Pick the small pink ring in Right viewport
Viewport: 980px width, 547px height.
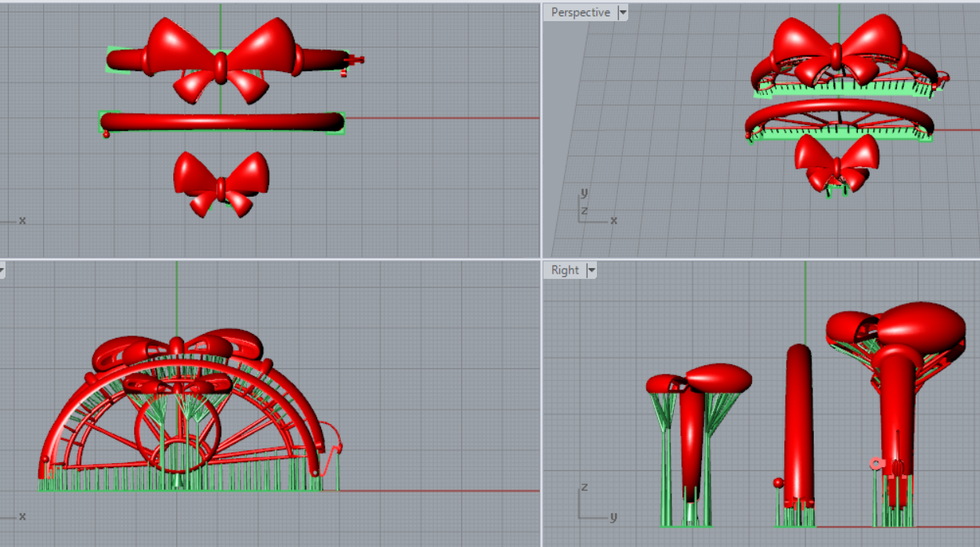(876, 464)
